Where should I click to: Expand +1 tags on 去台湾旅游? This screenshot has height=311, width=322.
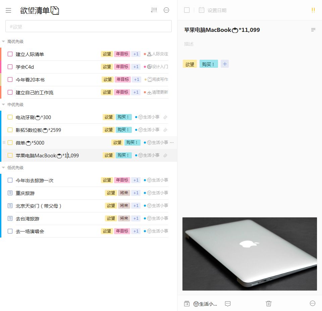[x=136, y=218]
